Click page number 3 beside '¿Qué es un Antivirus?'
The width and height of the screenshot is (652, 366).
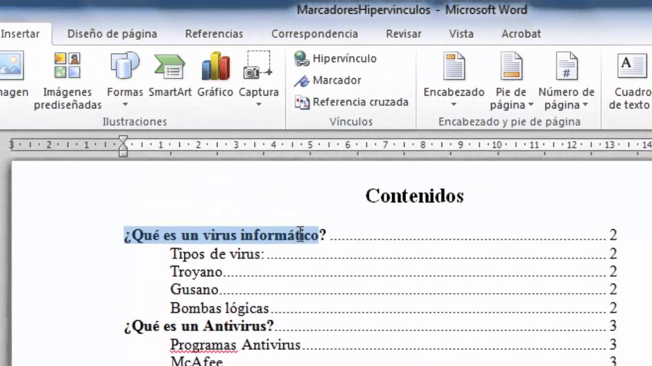point(613,326)
